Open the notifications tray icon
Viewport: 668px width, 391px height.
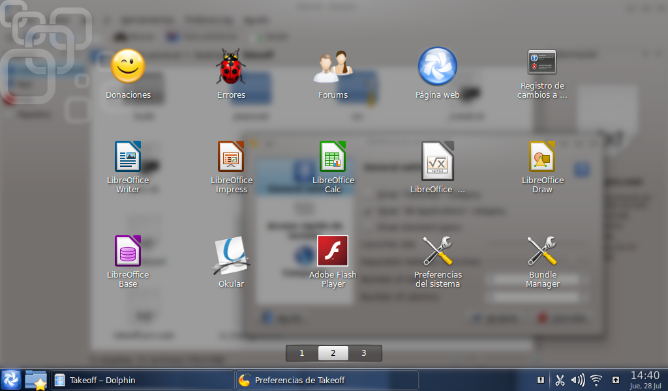(x=541, y=380)
